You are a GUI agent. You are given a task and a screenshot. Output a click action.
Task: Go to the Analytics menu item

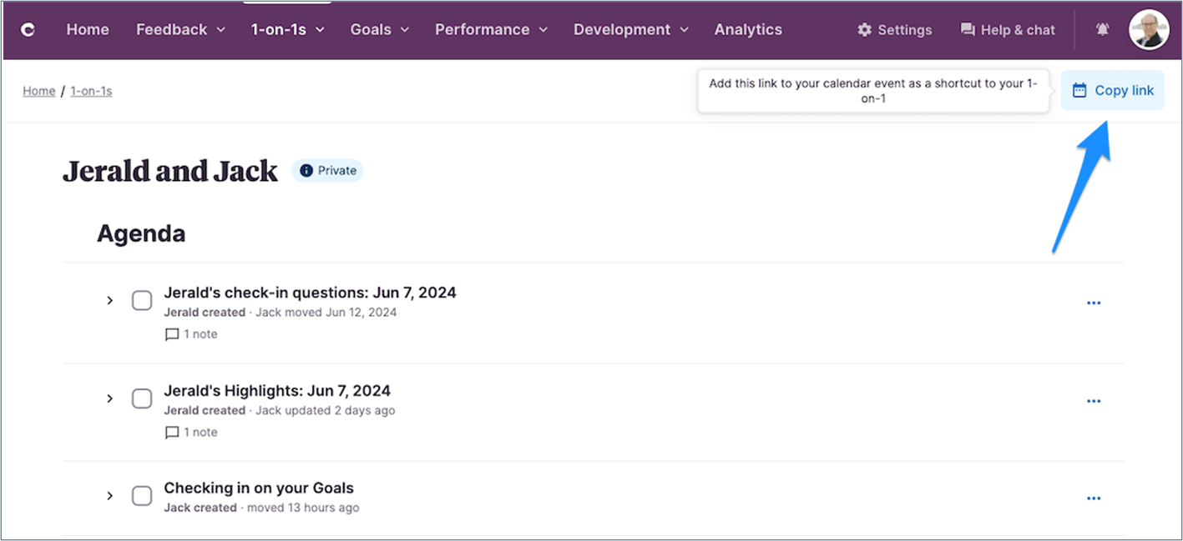(x=748, y=30)
